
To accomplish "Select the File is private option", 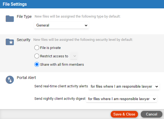I will 37,48.
